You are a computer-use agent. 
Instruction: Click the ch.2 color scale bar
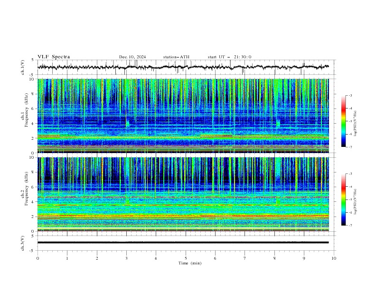(344, 199)
